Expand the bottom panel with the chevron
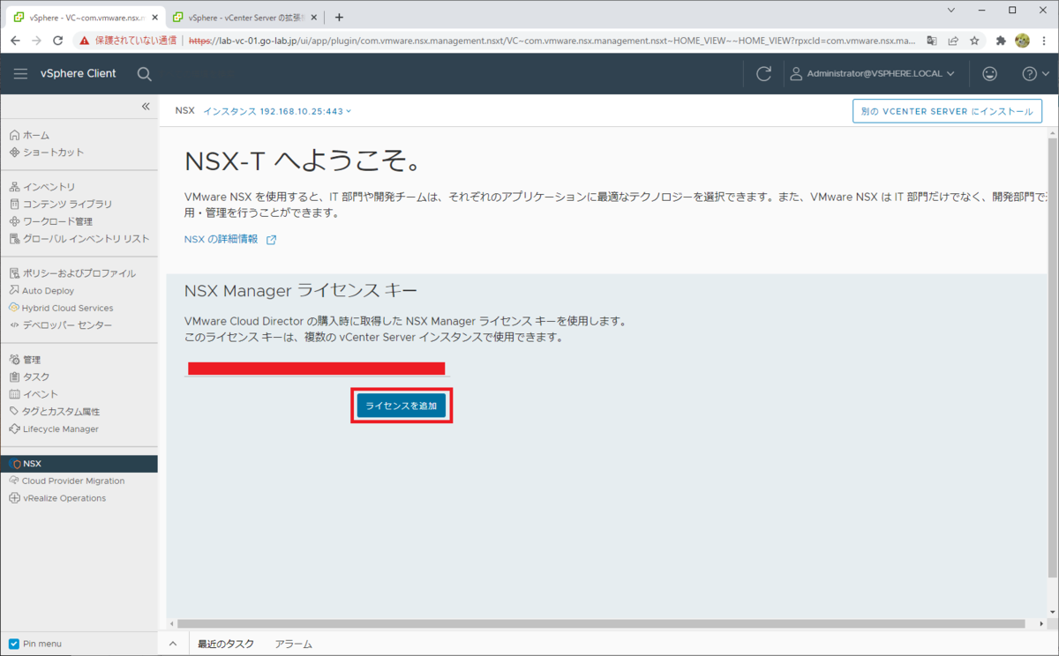The height and width of the screenshot is (656, 1059). [173, 644]
